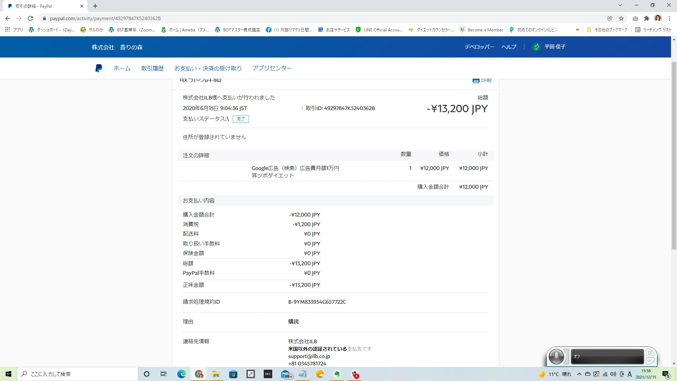Open the 初めてのオンライン化ビ bookmark
Image resolution: width=677 pixels, height=381 pixels.
533,30
